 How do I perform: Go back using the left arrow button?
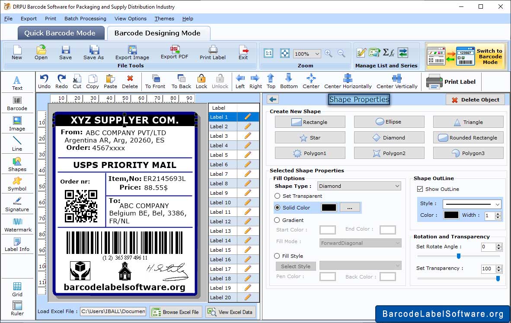(273, 99)
